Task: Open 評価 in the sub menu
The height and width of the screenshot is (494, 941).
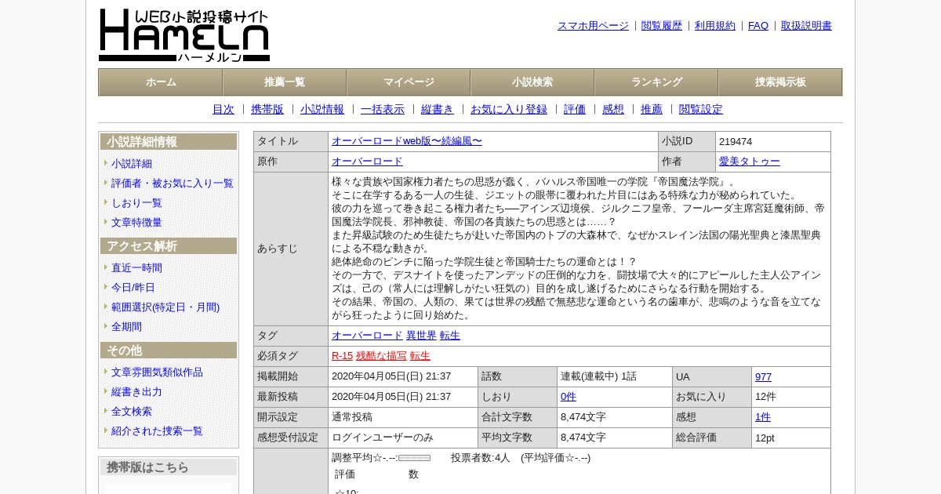Action: [575, 110]
